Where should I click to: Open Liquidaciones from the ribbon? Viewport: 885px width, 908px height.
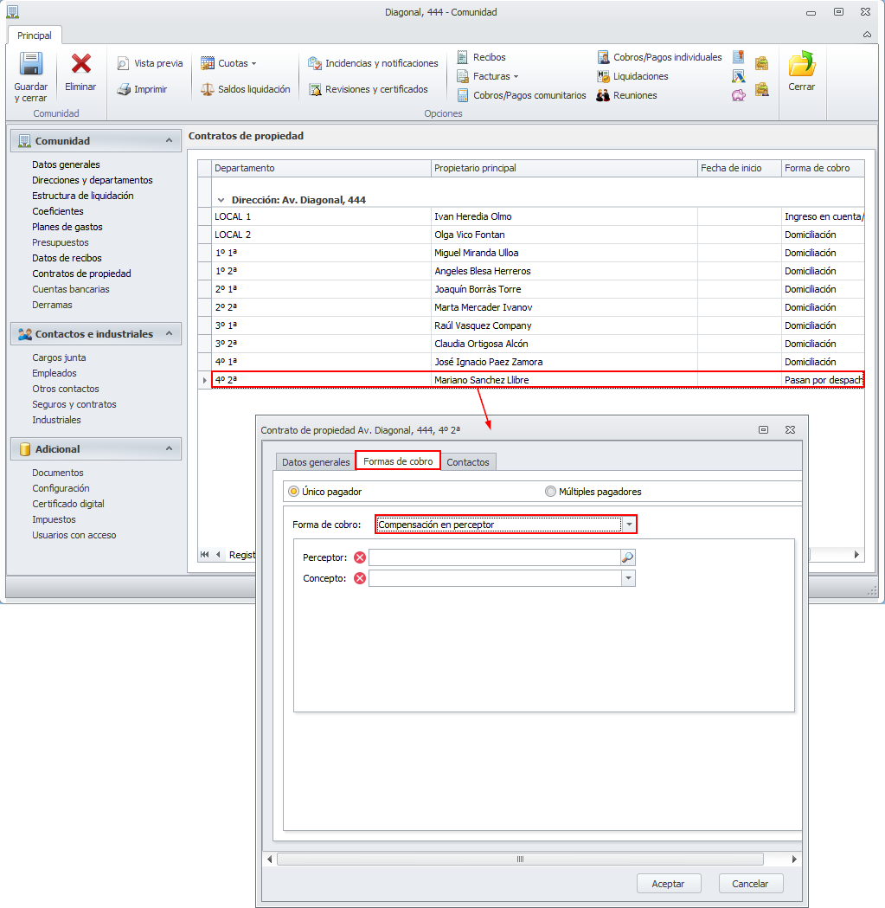click(632, 76)
